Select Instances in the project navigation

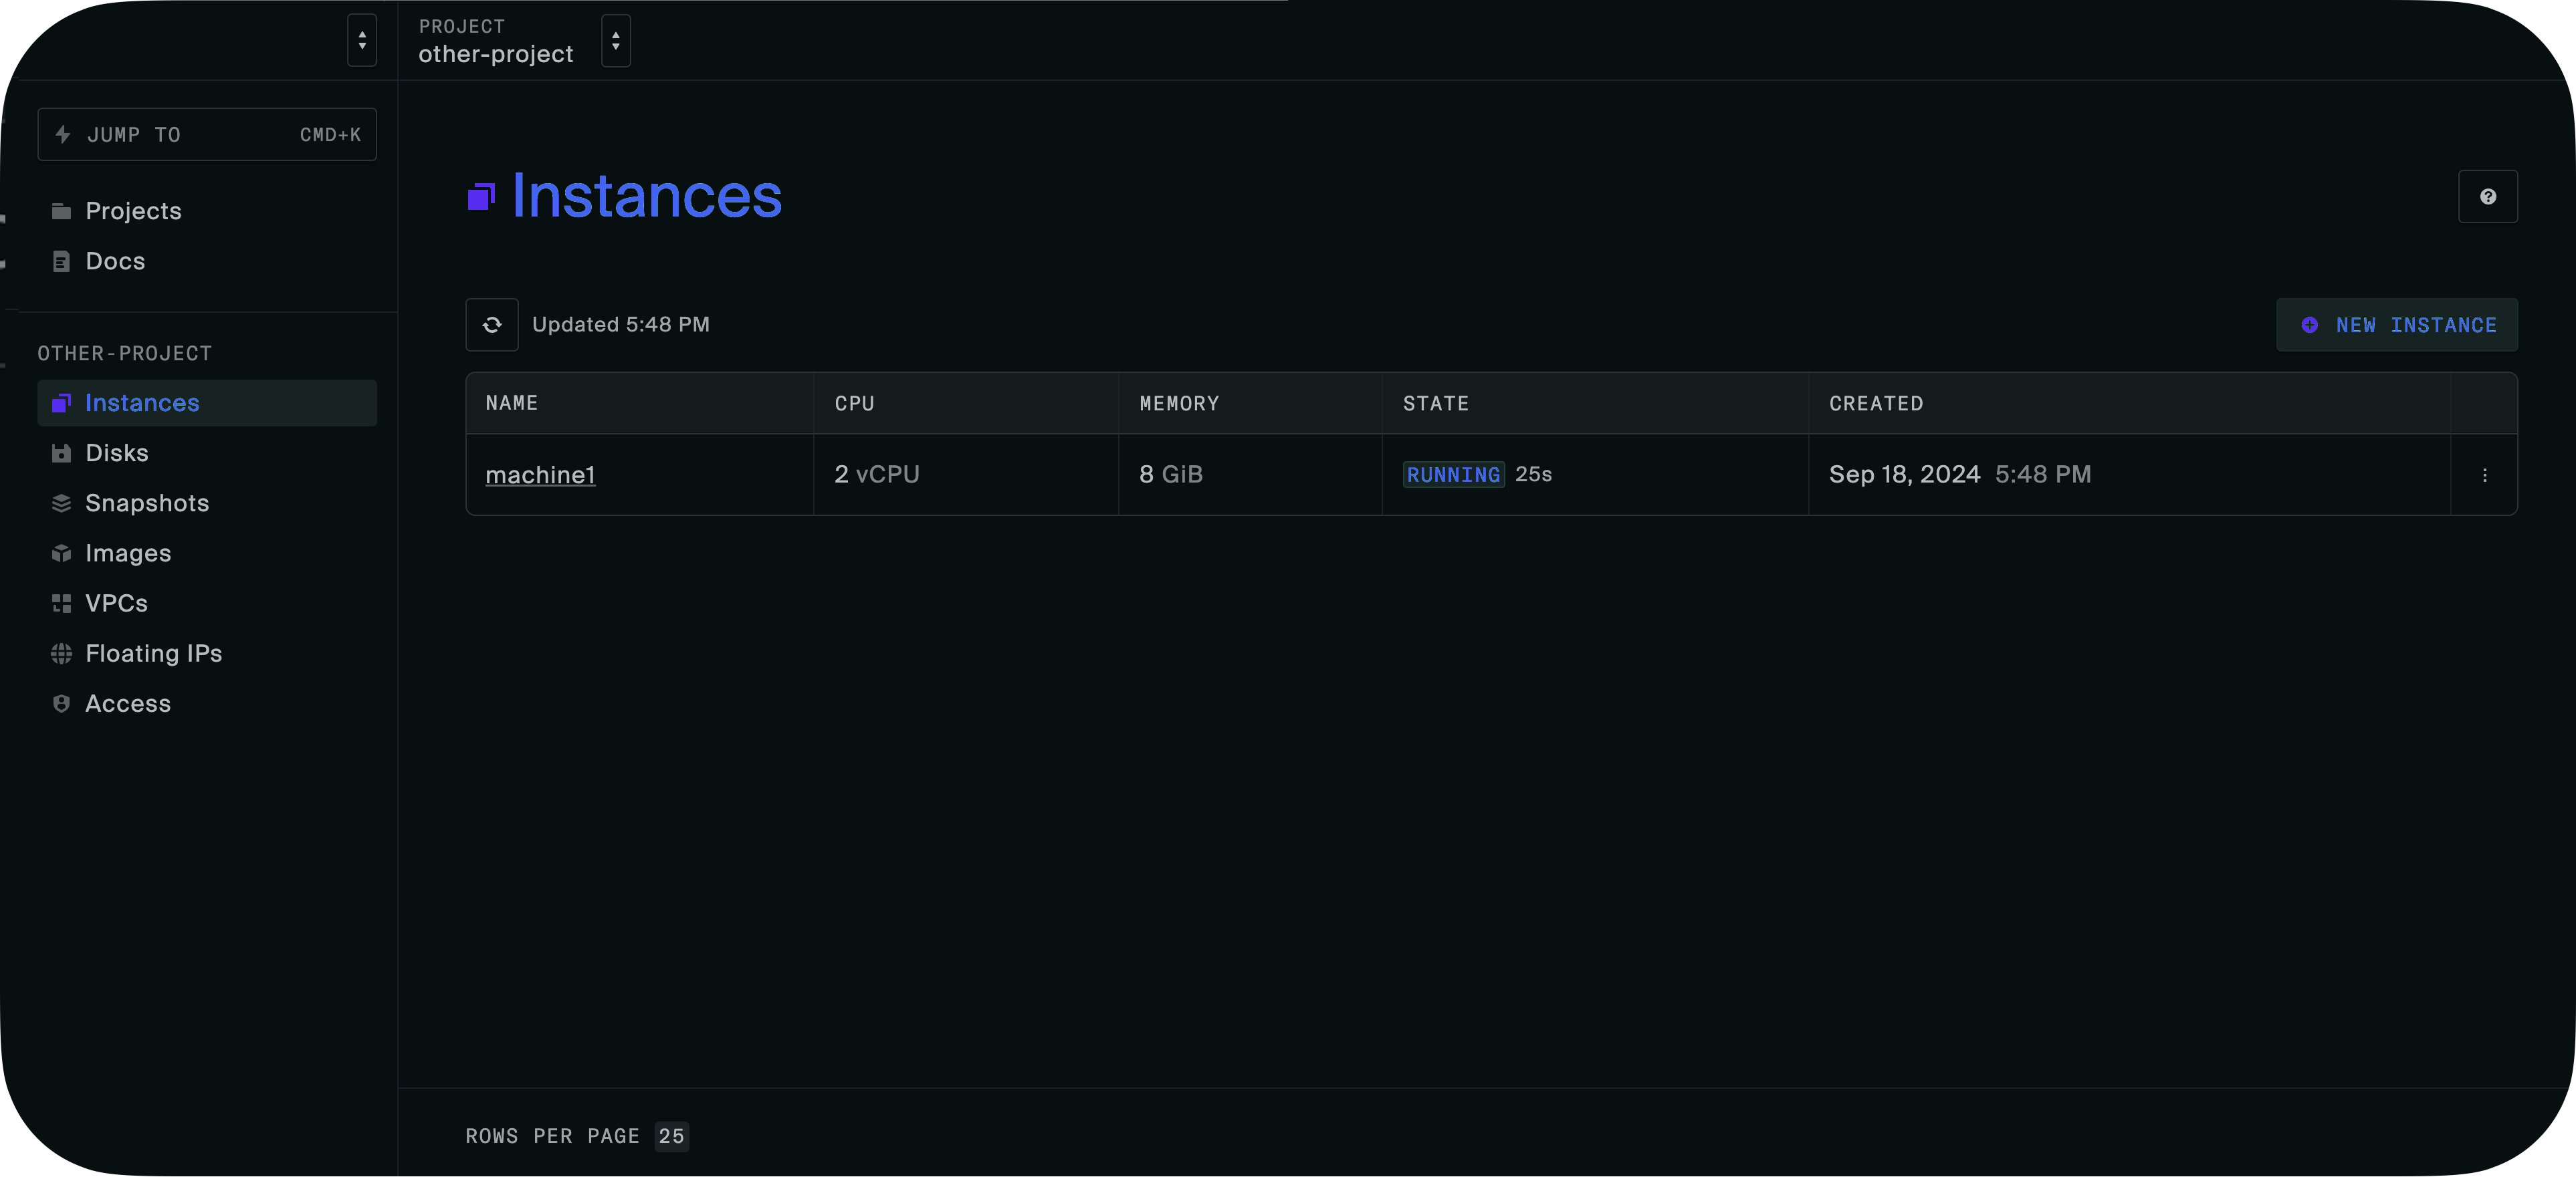tap(142, 402)
